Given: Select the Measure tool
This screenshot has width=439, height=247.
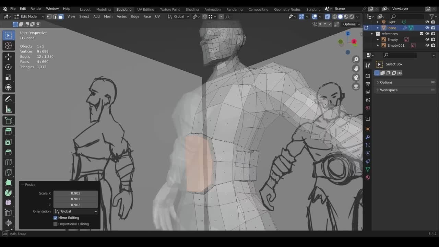Looking at the screenshot, I should pyautogui.click(x=9, y=109).
